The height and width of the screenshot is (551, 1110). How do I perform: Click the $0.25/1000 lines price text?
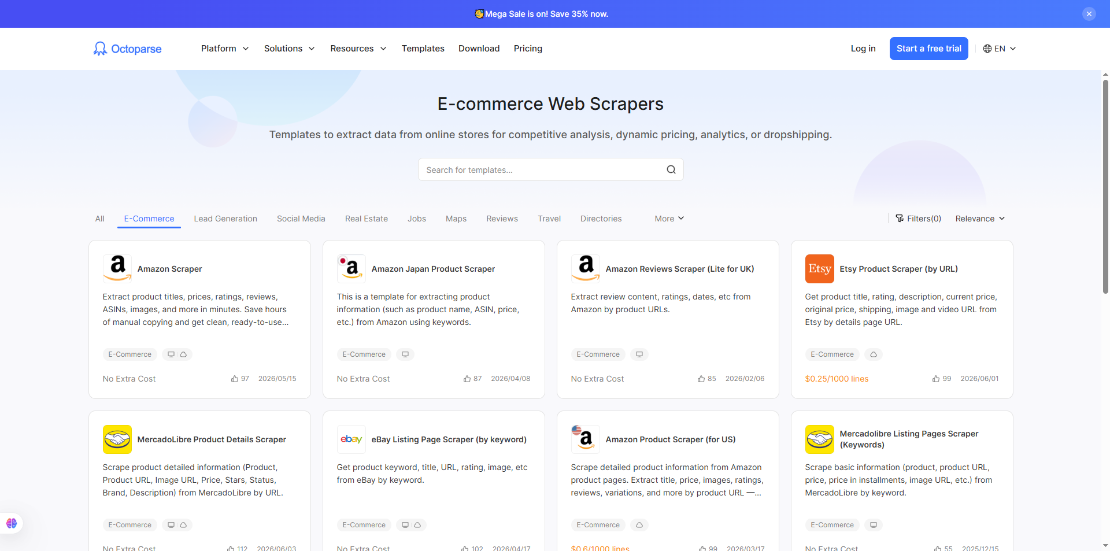(837, 379)
